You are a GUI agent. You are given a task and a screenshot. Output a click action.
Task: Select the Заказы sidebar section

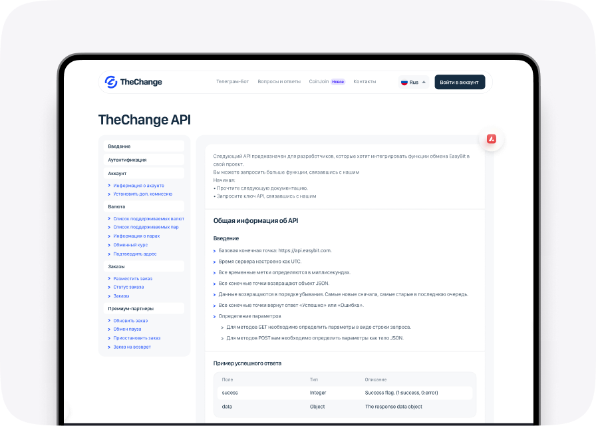coord(144,266)
